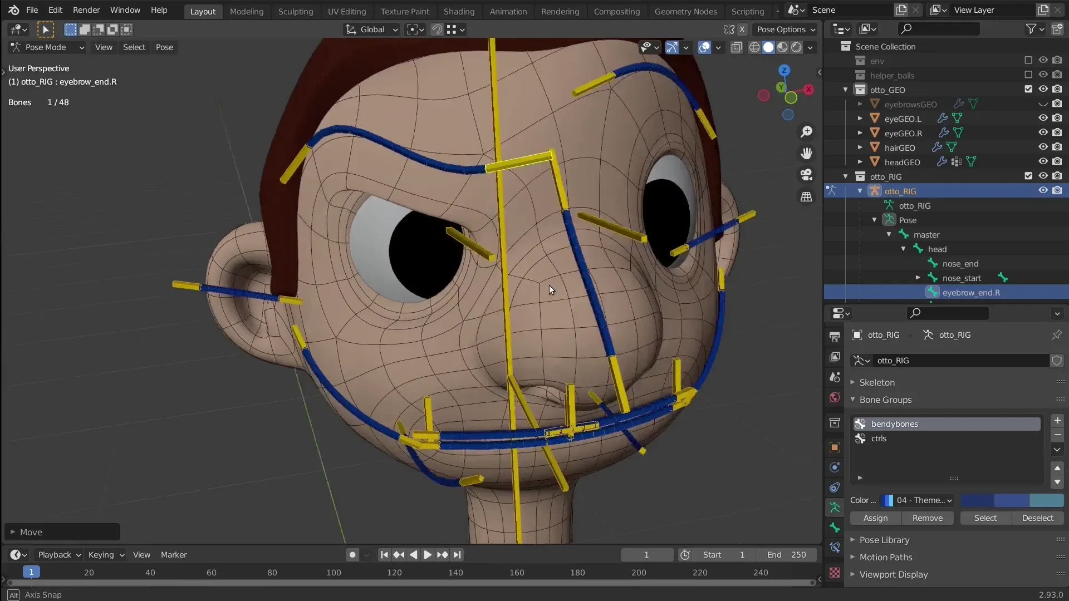Enable env collection checkbox

click(x=1028, y=61)
